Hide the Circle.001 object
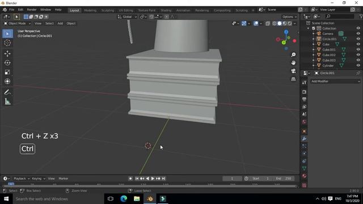The width and height of the screenshot is (363, 204). pos(358,39)
